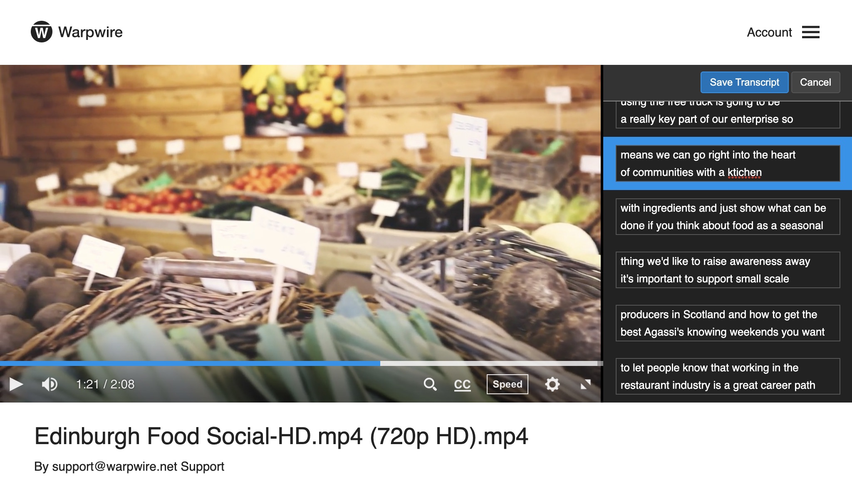Open transcript search with magnifier icon

click(430, 384)
